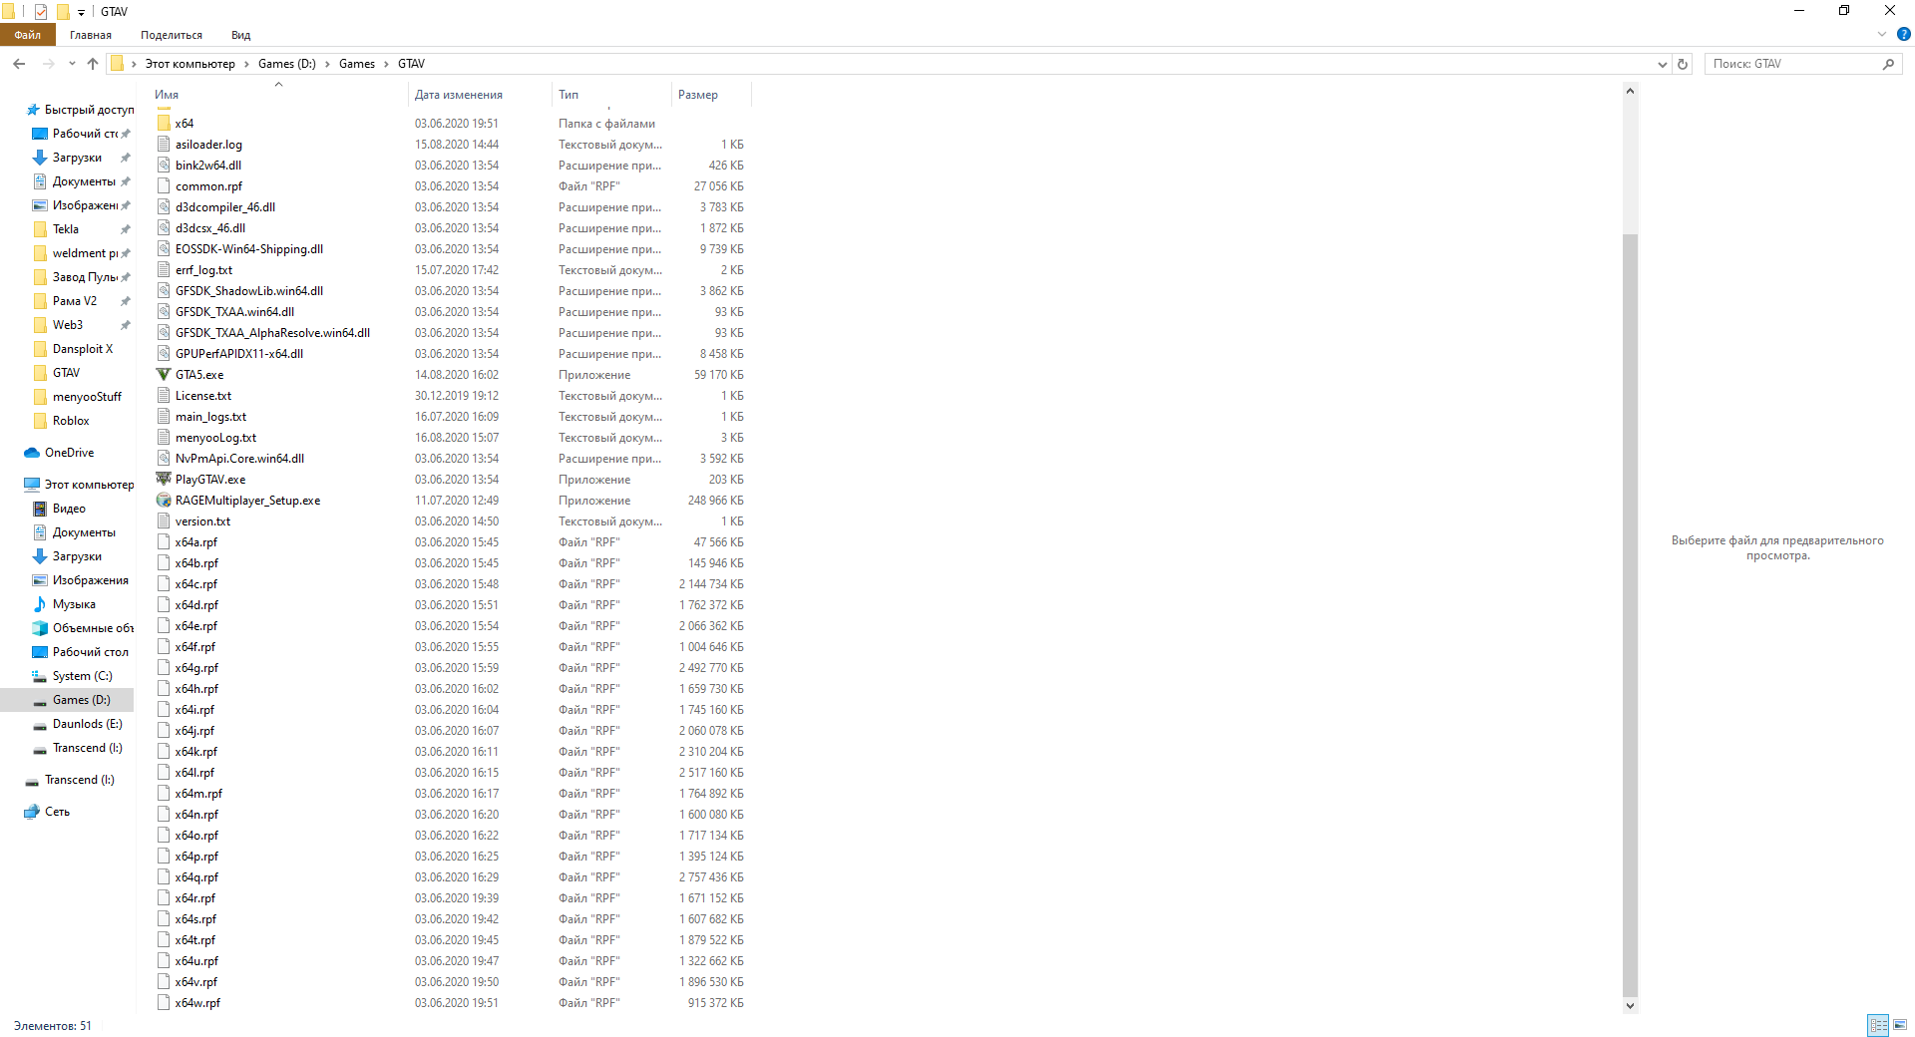1915x1037 pixels.
Task: Open Рама V2 folder in navigation pane
Action: (75, 301)
